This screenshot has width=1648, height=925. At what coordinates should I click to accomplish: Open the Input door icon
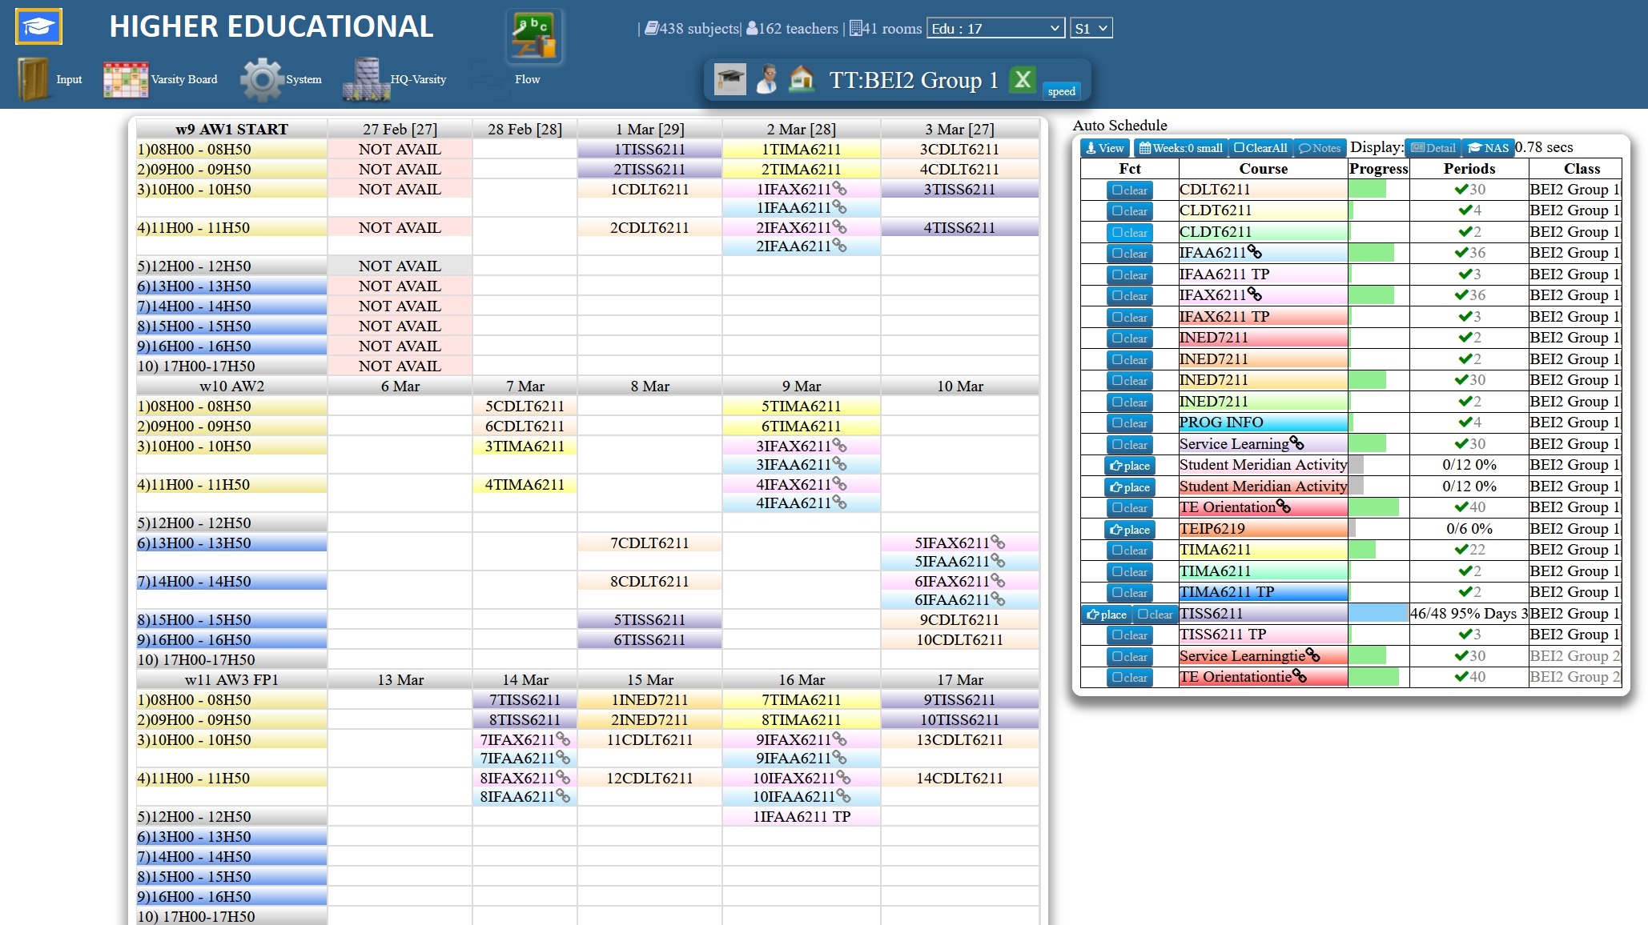(x=34, y=79)
